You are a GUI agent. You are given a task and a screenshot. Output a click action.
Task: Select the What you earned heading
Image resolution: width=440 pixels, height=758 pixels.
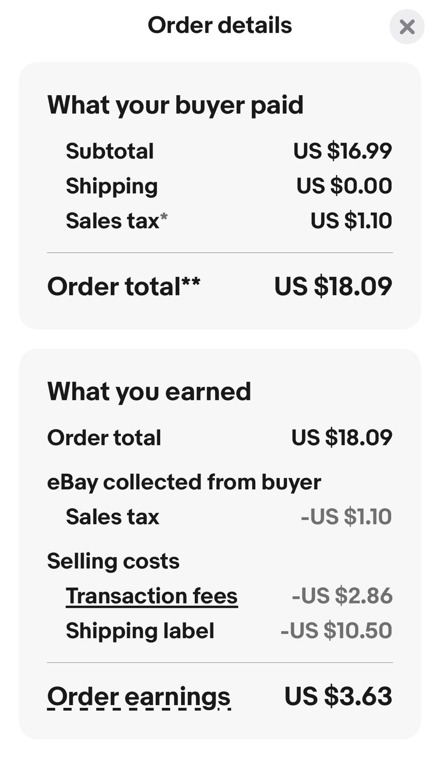pyautogui.click(x=149, y=391)
